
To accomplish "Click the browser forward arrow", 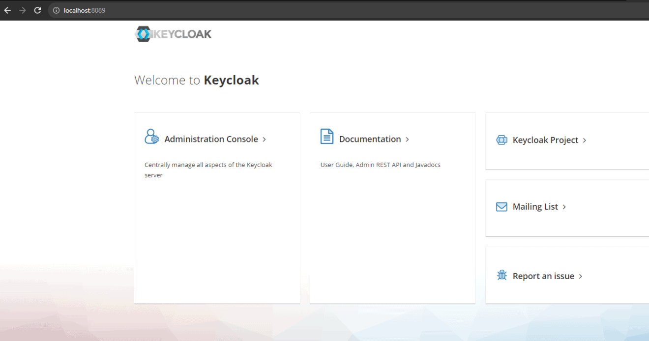I will (x=22, y=10).
